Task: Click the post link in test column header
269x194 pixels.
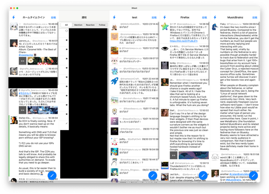Action: coord(154,17)
